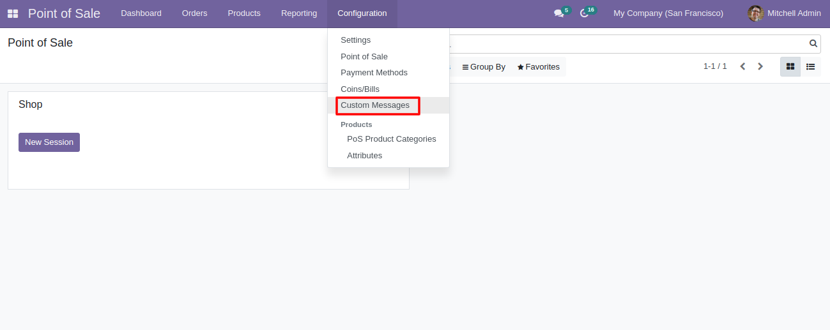Screen dimensions: 830x330
Task: Expand the Favorites dropdown
Action: tap(538, 67)
